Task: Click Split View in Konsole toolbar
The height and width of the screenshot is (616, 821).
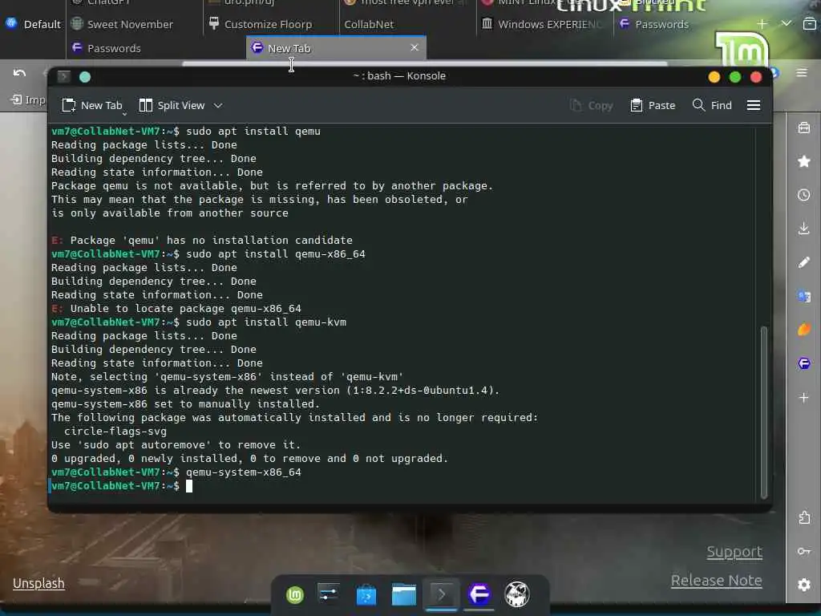Action: point(172,105)
